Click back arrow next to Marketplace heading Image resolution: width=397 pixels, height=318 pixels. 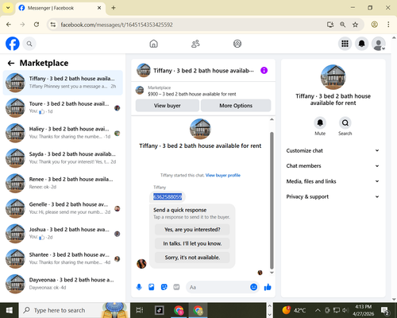coord(11,63)
